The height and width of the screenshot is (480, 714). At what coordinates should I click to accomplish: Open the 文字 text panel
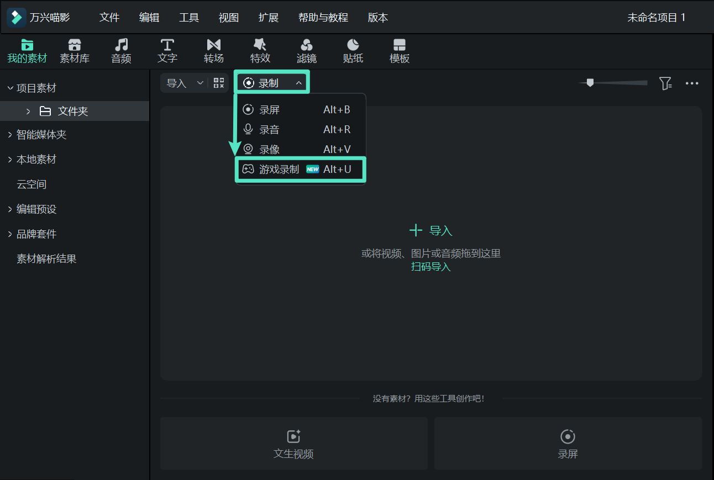tap(167, 51)
